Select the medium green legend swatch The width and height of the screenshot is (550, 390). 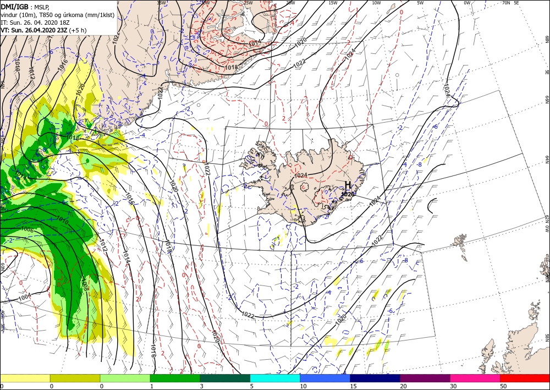click(175, 378)
